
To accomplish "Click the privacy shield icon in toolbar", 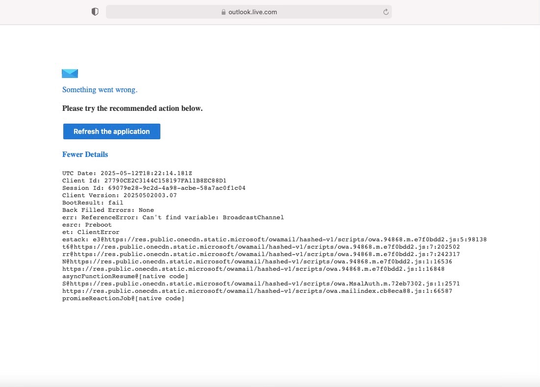I will pos(95,12).
